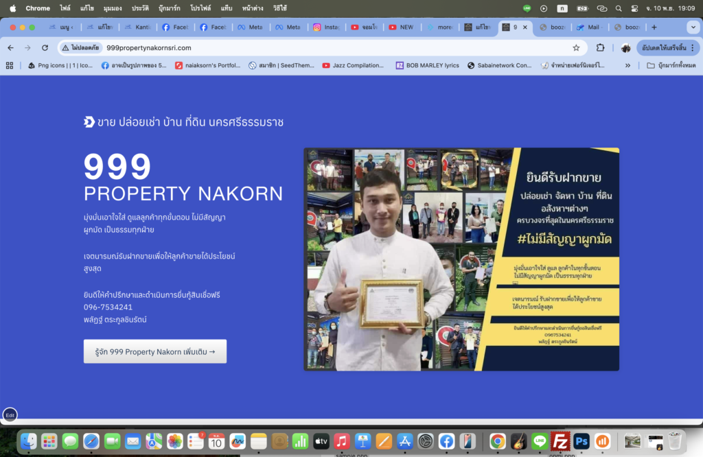Open the 'BOB MARLEY lyrics' bookmark
Image resolution: width=703 pixels, height=457 pixels.
(427, 65)
